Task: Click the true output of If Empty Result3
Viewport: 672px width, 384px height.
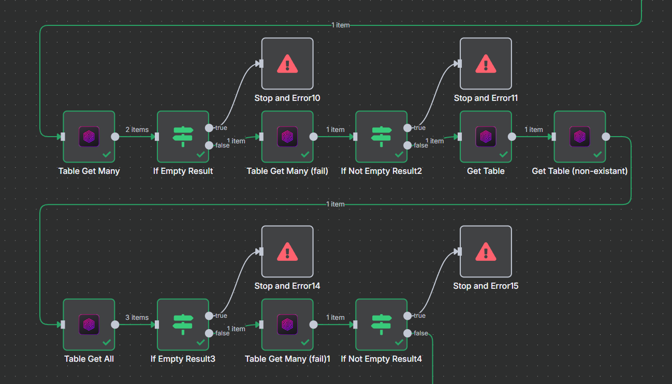Action: tap(209, 316)
